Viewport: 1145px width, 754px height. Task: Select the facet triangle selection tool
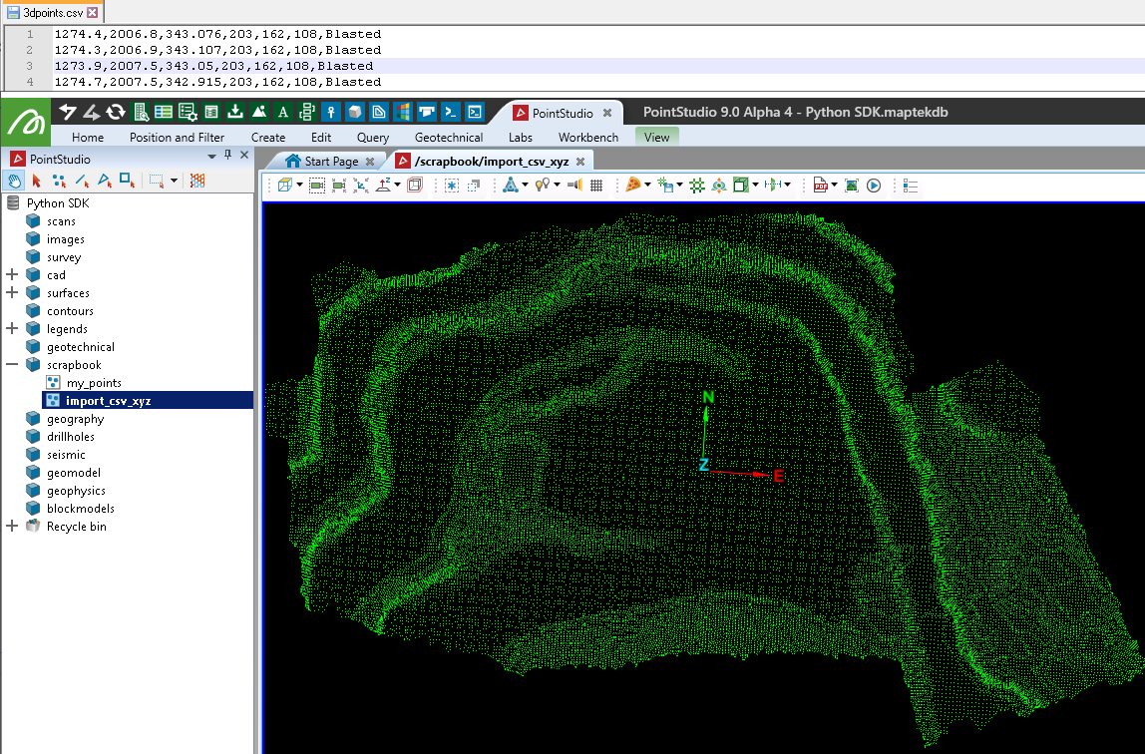click(105, 181)
